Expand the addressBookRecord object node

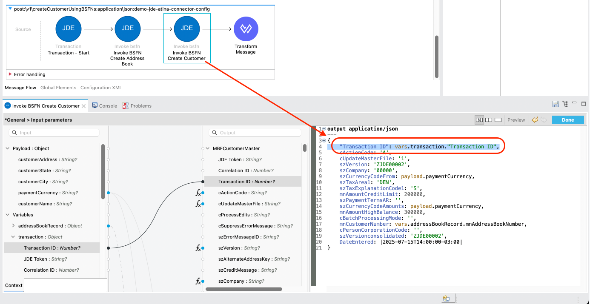point(13,226)
